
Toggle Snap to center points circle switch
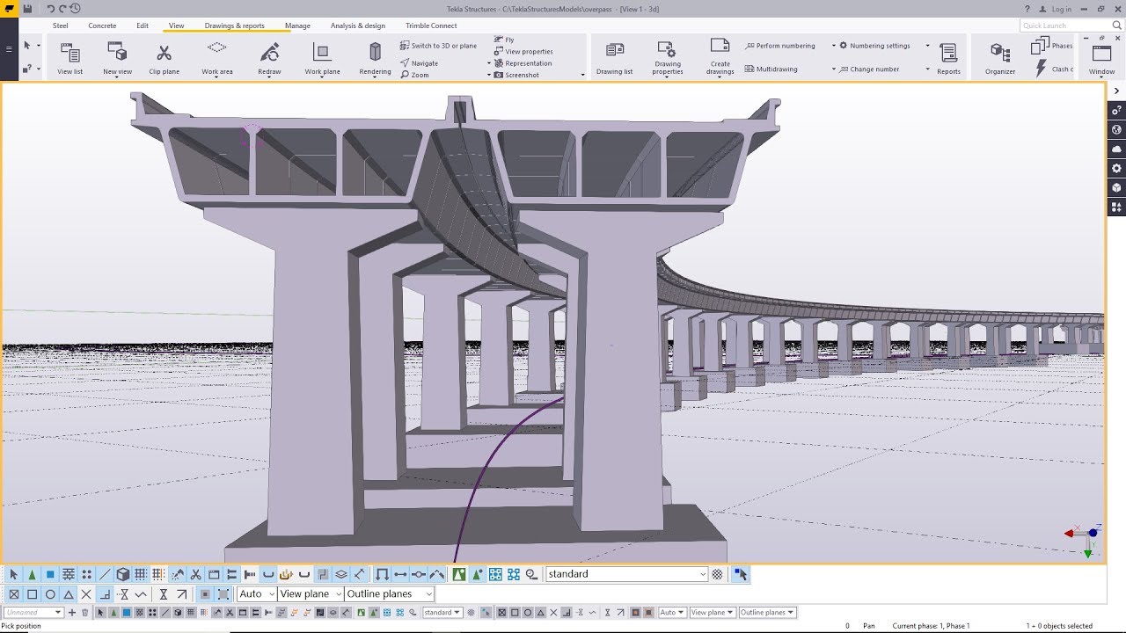pyautogui.click(x=50, y=594)
